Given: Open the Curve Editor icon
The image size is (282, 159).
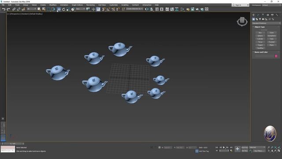Looking at the screenshot, I should click(x=172, y=9).
